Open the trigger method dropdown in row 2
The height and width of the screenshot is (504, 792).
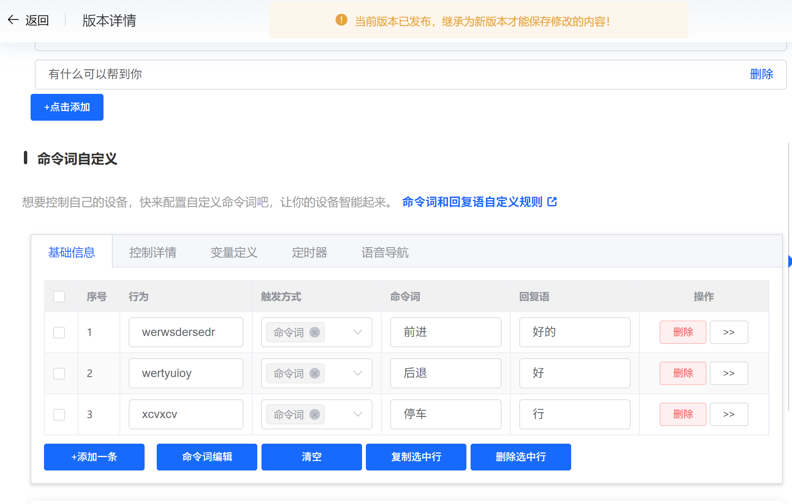coord(357,373)
